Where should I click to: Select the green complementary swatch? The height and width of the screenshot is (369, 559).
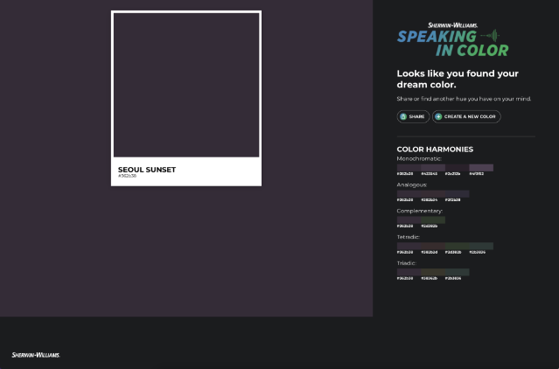click(x=433, y=220)
